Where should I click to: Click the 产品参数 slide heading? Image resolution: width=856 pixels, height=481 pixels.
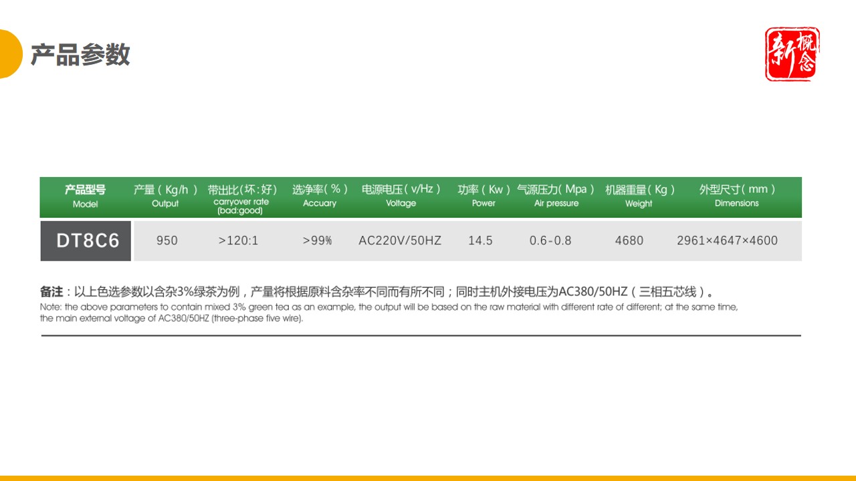pyautogui.click(x=82, y=55)
